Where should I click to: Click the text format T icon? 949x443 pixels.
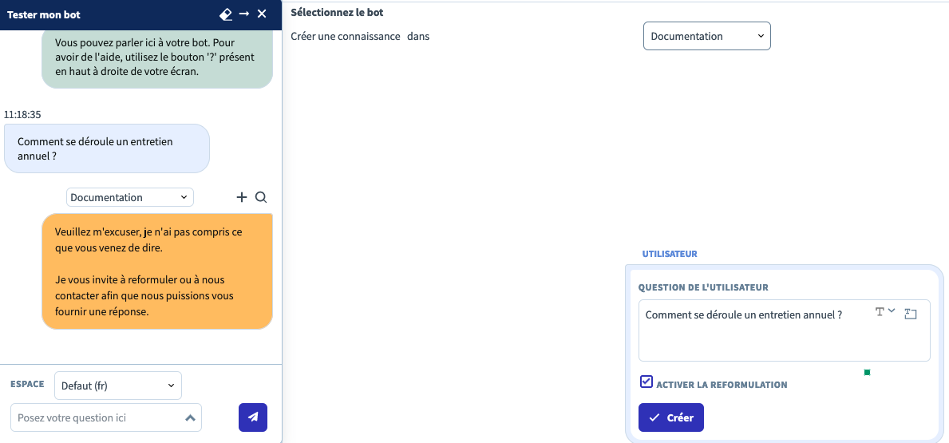pyautogui.click(x=880, y=312)
